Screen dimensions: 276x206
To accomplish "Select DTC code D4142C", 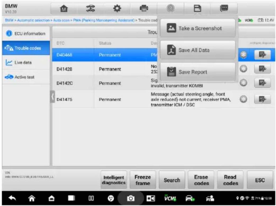I will [64, 83].
